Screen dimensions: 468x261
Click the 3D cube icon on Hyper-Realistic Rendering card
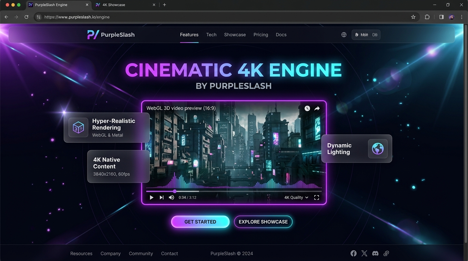[79, 127]
